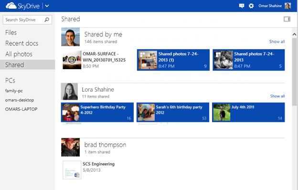Image resolution: width=298 pixels, height=190 pixels.
Task: Click Omar Shahine profile picture in header
Action: 288,6
